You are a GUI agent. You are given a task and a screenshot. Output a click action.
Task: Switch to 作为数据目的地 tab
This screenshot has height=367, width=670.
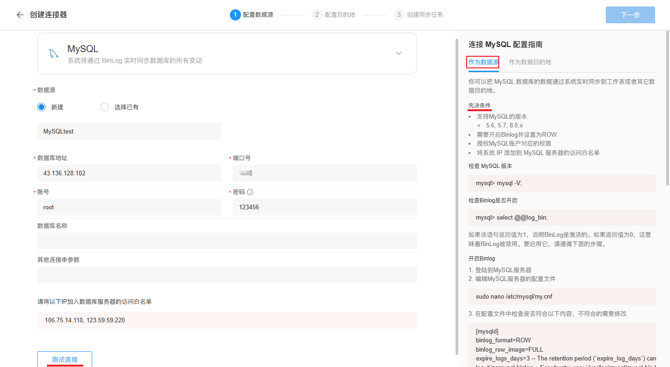coord(529,62)
